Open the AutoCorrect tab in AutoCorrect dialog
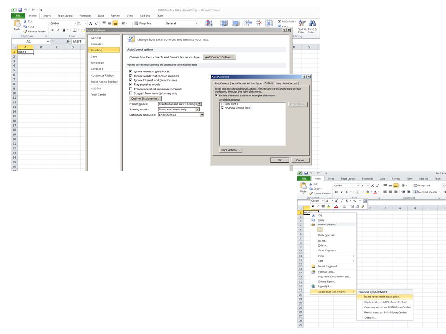 [222, 83]
